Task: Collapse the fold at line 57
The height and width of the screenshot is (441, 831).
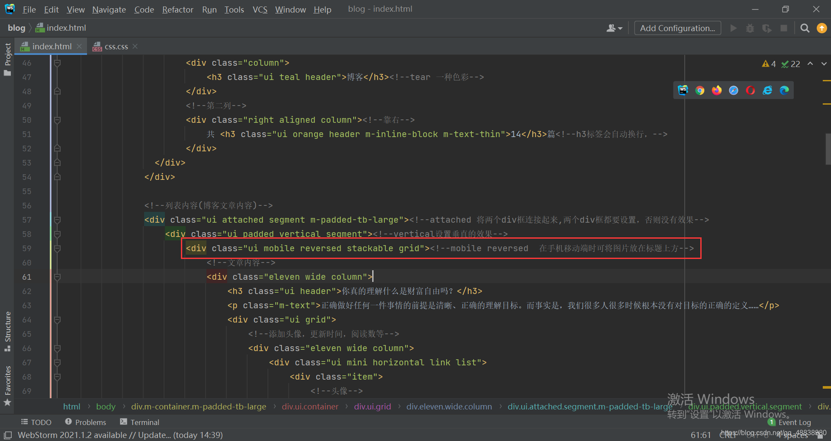Action: click(57, 220)
